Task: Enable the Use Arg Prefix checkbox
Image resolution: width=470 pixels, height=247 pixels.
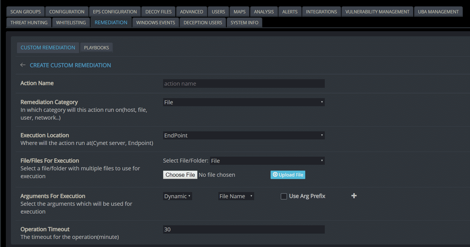Action: click(x=284, y=196)
